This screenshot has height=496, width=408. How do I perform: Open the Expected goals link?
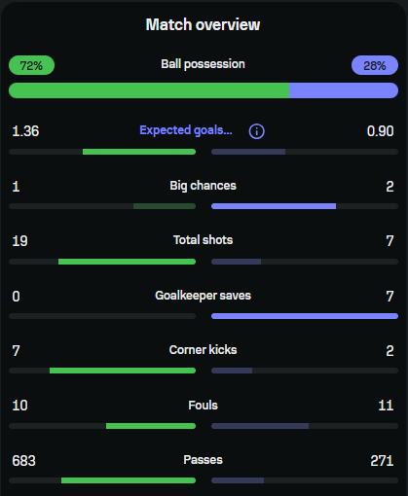(x=186, y=130)
